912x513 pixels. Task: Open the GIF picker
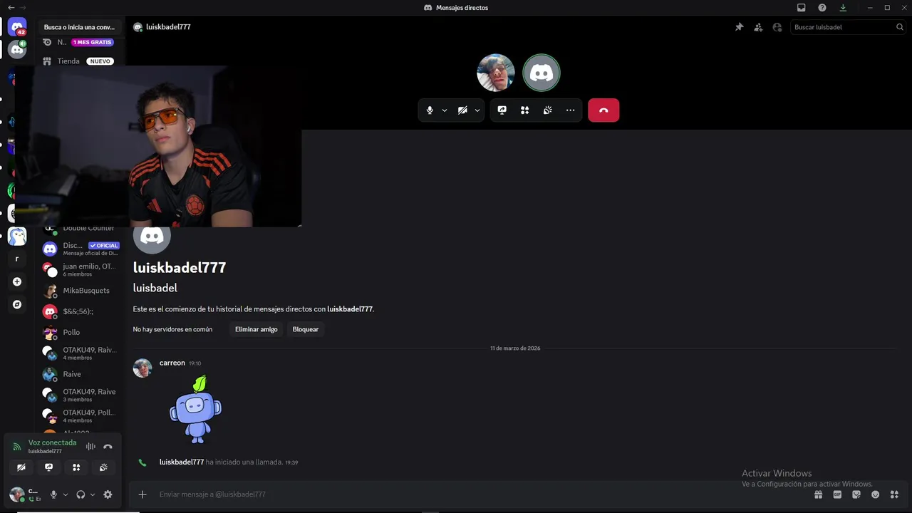pos(837,494)
